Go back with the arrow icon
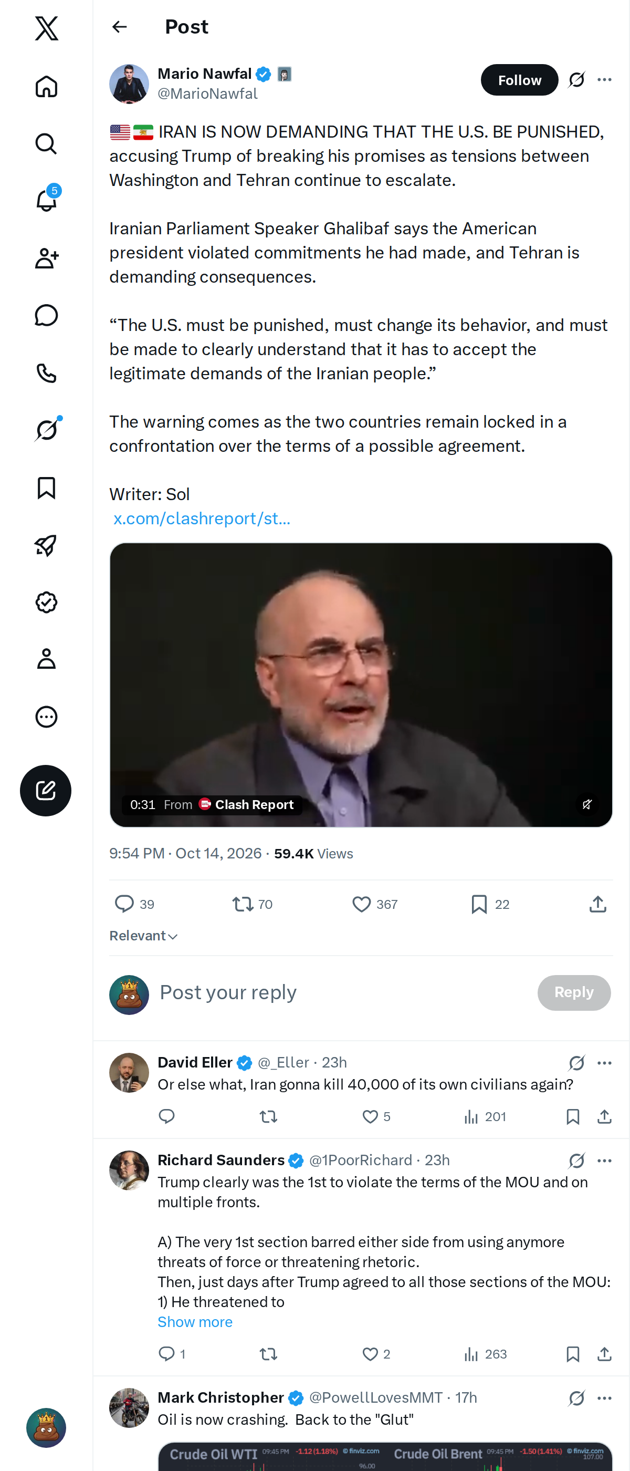Image resolution: width=630 pixels, height=1471 pixels. tap(120, 27)
